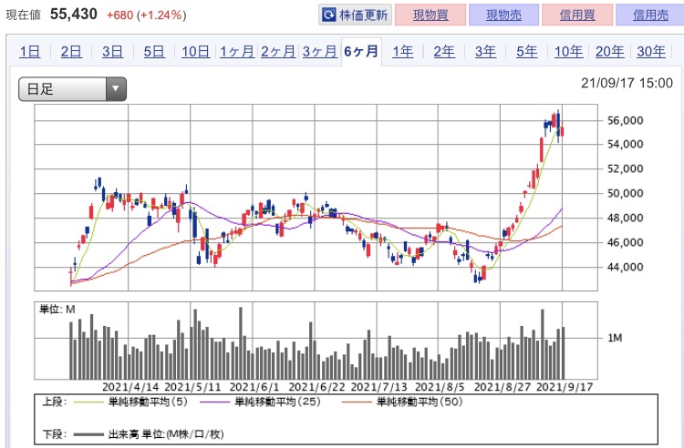Click the 信用買 margin buy button
The width and height of the screenshot is (684, 448).
(577, 15)
